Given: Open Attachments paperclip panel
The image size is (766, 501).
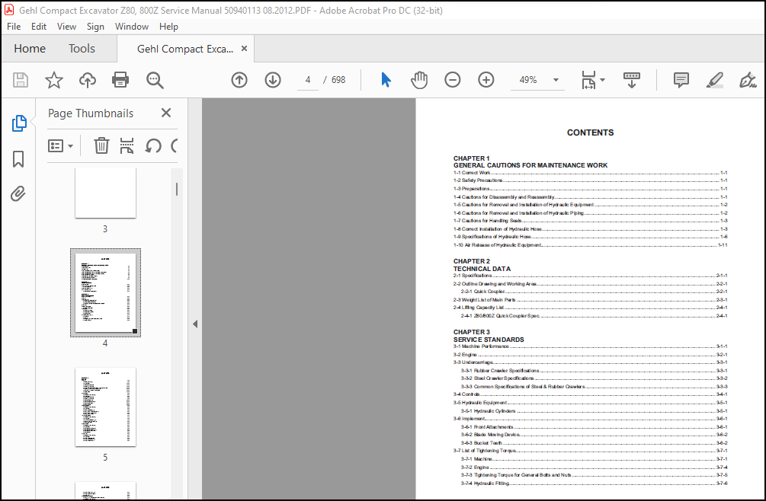Looking at the screenshot, I should (18, 193).
